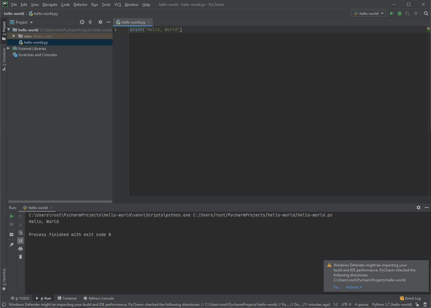Switch to the Terminal tab
Screen dimensions: 431x308
[69, 298]
